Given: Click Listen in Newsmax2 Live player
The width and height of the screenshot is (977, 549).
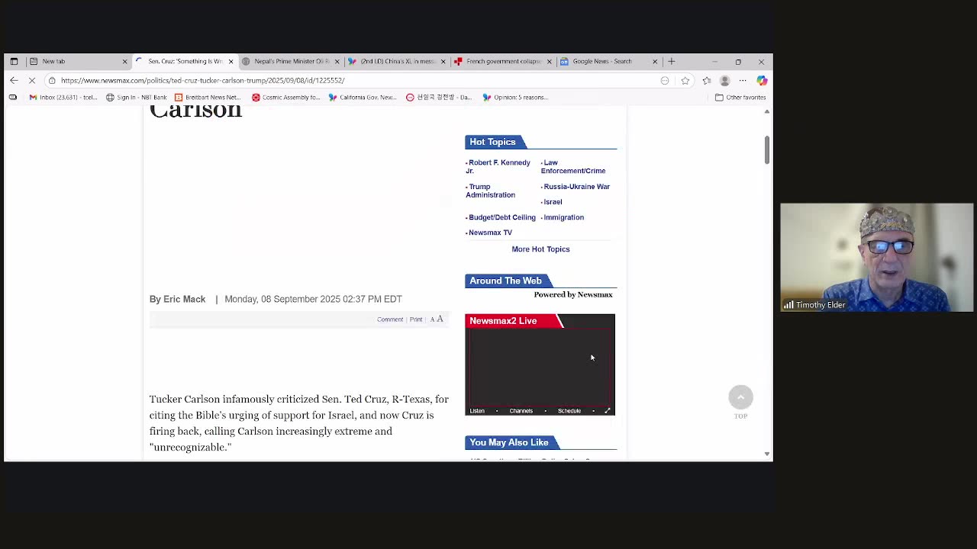Looking at the screenshot, I should (x=477, y=411).
